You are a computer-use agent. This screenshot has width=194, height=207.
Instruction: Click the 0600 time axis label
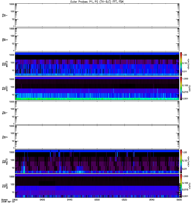[x=179, y=200]
